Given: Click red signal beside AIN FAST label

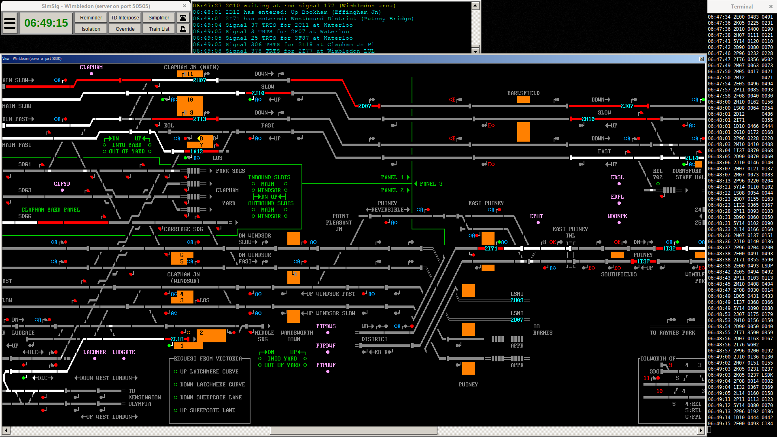Looking at the screenshot, I should click(x=65, y=119).
